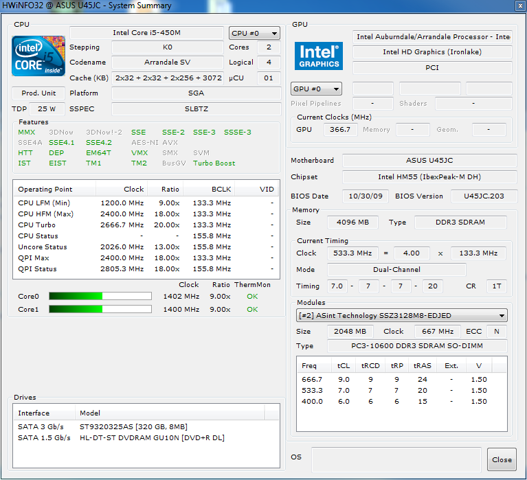Image resolution: width=527 pixels, height=480 pixels.
Task: Click the tRAS column header
Action: [422, 365]
